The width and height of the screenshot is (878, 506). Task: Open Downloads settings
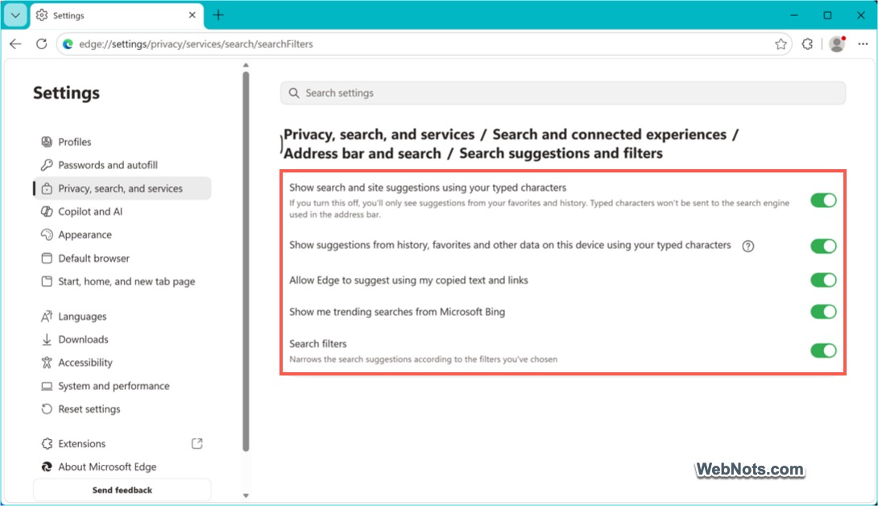click(x=122, y=339)
